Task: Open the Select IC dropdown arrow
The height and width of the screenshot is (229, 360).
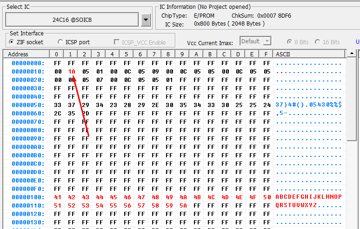Action: coord(146,20)
